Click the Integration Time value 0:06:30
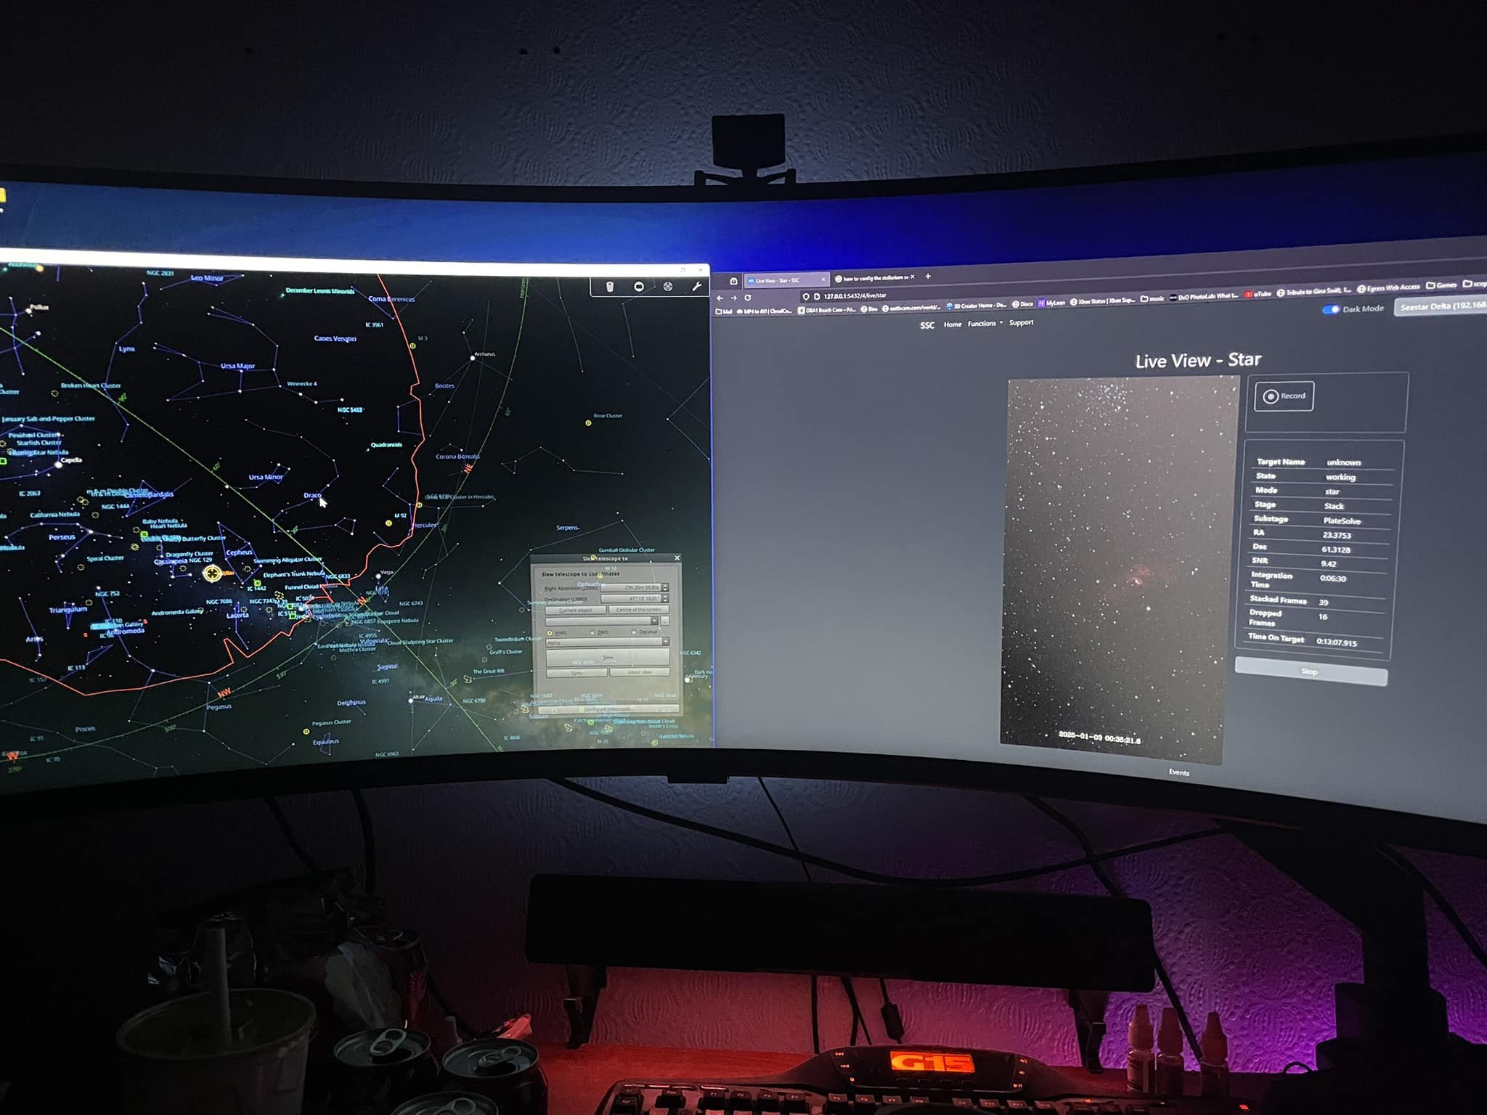This screenshot has height=1115, width=1487. (1333, 579)
